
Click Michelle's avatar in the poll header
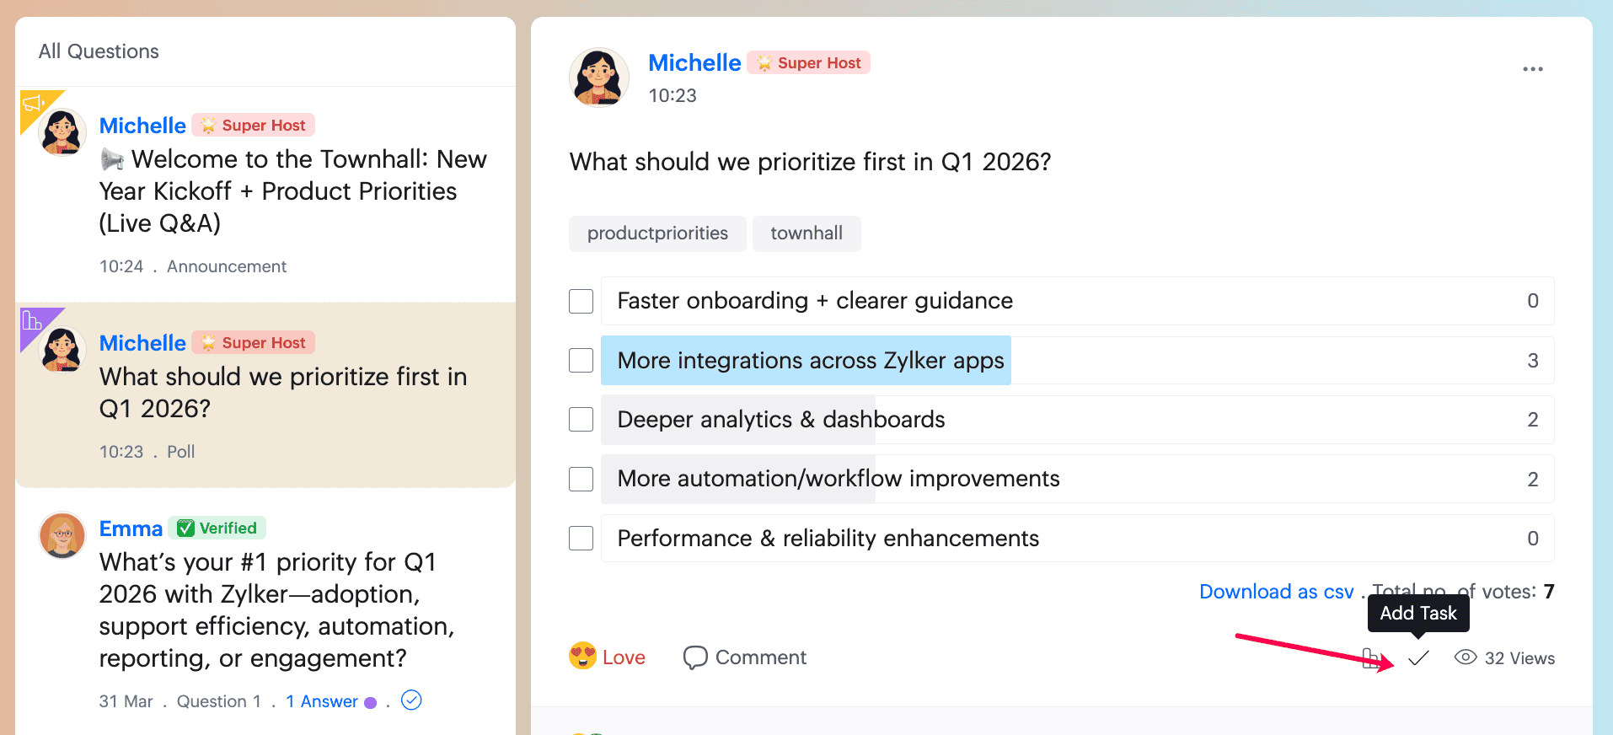click(x=599, y=78)
